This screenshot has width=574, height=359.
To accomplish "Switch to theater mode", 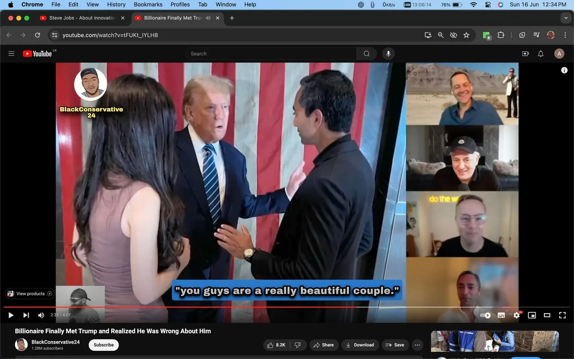I will pyautogui.click(x=547, y=315).
